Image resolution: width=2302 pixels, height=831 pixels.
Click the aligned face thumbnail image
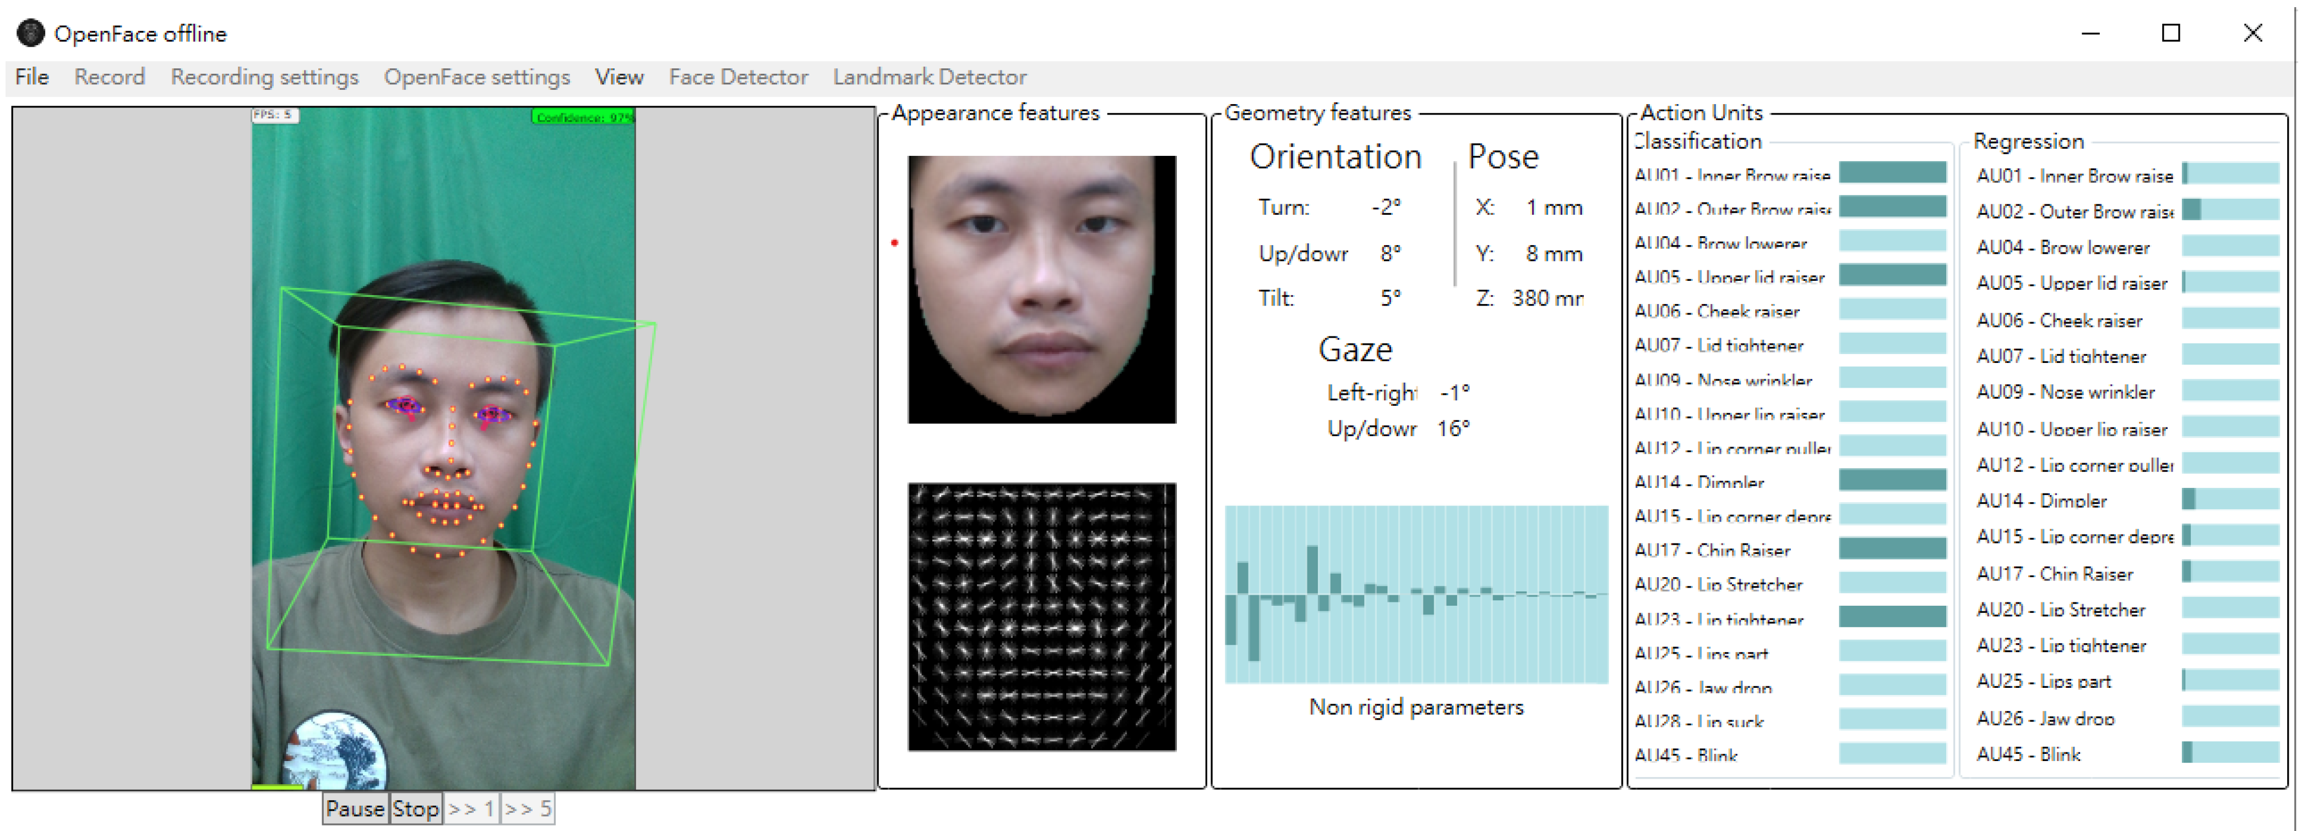pos(1041,289)
